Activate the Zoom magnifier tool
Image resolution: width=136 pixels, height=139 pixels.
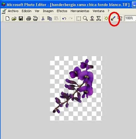click(85, 18)
